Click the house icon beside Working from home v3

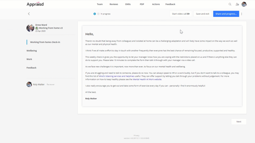[x=37, y=28]
